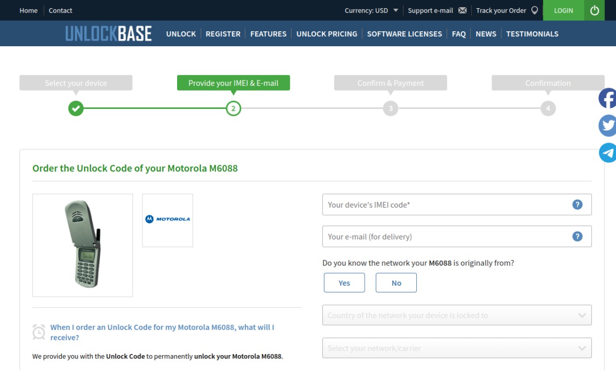616x370 pixels.
Task: Go to the Contact link
Action: 60,11
